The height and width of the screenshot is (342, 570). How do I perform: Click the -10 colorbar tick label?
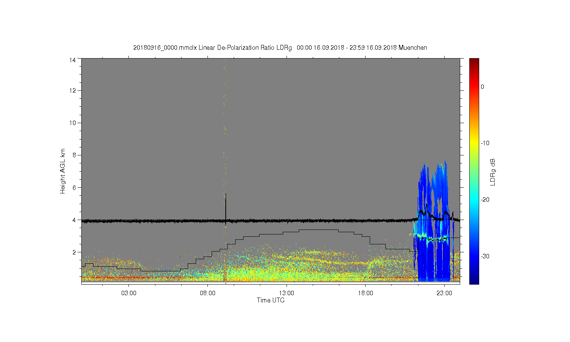485,143
